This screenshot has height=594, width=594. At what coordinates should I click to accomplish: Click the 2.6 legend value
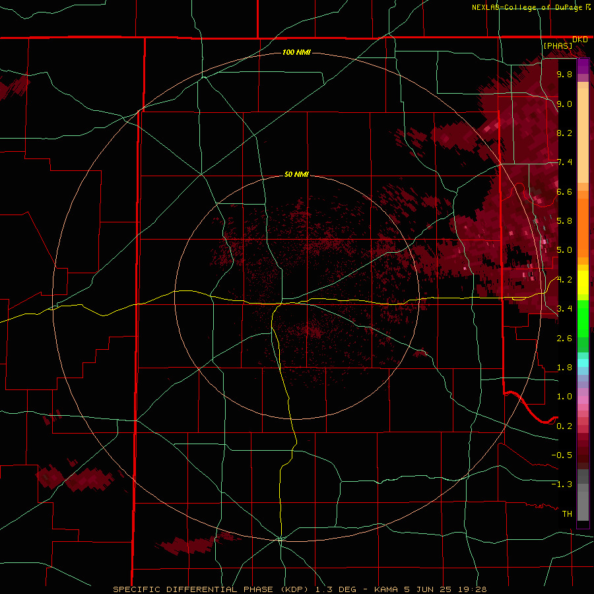click(x=564, y=338)
